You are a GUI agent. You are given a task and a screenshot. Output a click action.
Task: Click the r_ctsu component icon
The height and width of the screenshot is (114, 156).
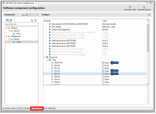pos(14,42)
